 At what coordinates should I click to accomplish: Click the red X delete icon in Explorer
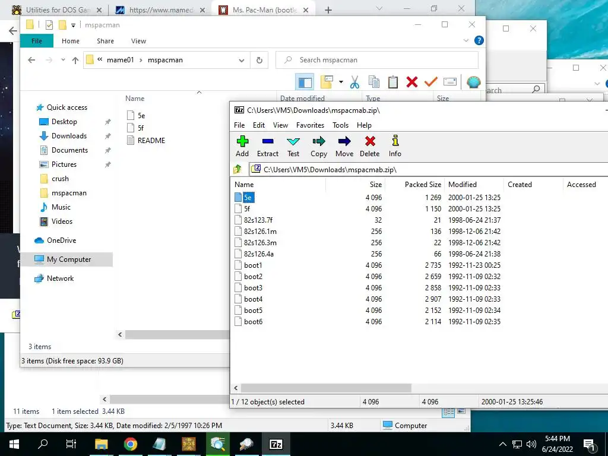click(412, 82)
